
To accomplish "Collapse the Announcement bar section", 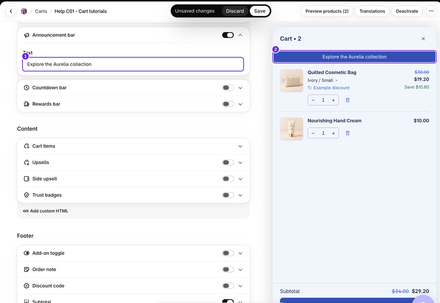I will point(241,35).
